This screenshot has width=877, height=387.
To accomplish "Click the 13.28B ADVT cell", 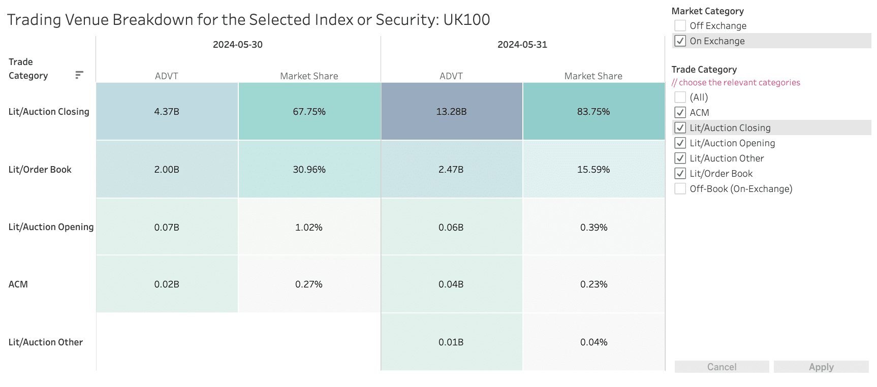I will pyautogui.click(x=451, y=112).
